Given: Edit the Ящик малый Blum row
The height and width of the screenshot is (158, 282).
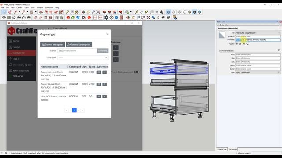Looking at the screenshot, I should point(104,84).
